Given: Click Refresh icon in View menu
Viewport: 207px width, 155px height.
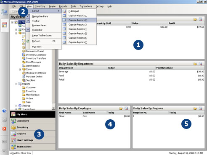Looking at the screenshot, I should tap(28, 41).
